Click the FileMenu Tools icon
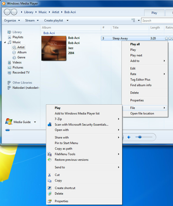Image resolution: width=173 pixels, height=206 pixels. tap(50, 154)
